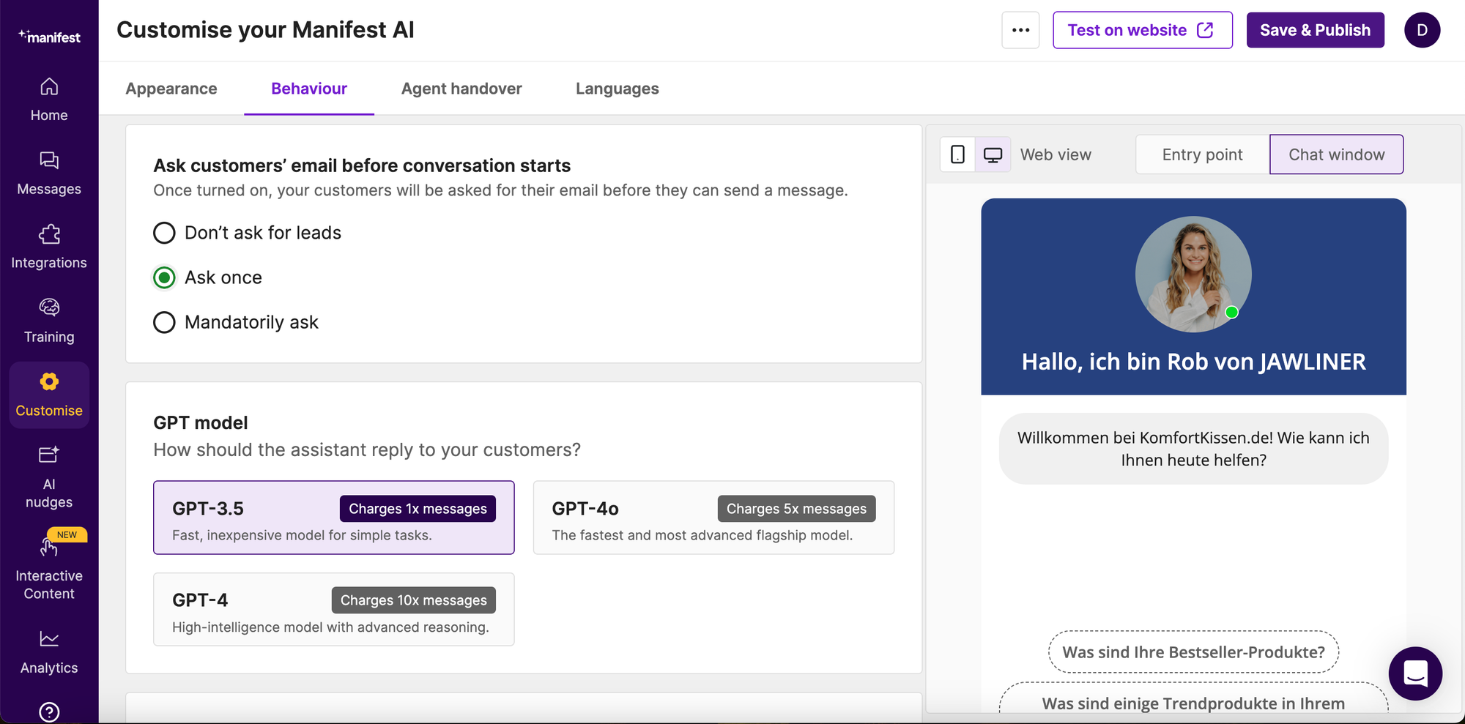Select the Ask once radio button
The width and height of the screenshot is (1465, 724).
[164, 277]
